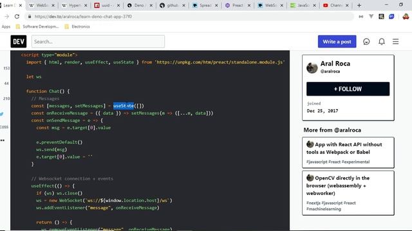Screen dimensions: 412x231
Task: Click the Write a post button
Action: tap(337, 41)
